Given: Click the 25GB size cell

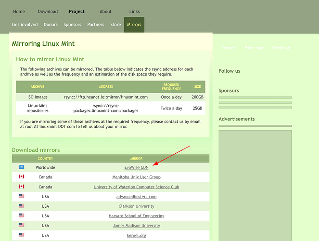Looking at the screenshot, I should (x=197, y=108).
